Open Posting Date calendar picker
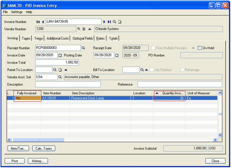 [117, 55]
